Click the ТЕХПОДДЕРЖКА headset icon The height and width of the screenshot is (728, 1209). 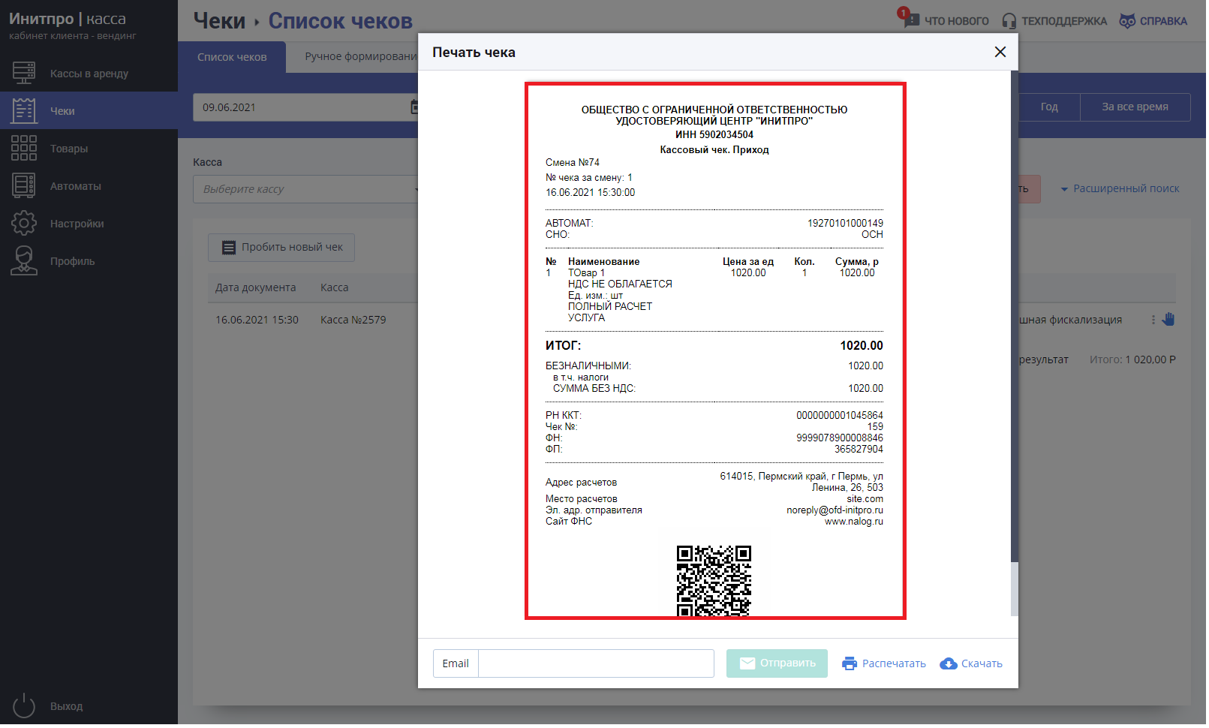(1009, 21)
